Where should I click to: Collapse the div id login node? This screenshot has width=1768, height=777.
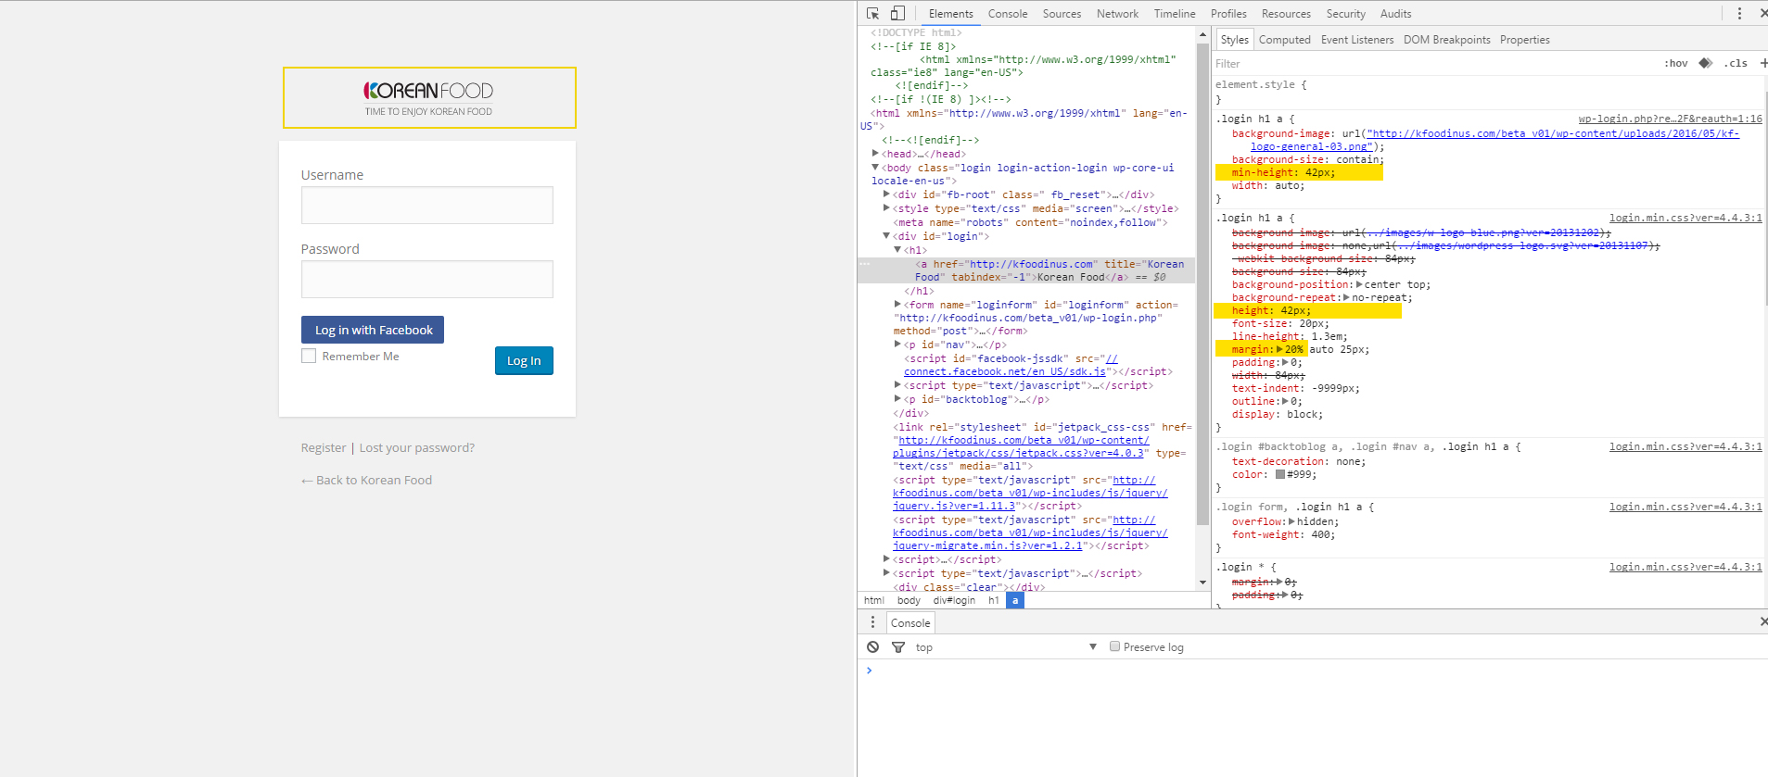886,236
